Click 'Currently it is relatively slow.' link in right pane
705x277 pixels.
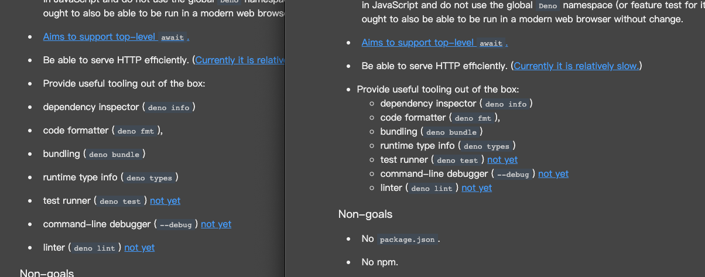click(576, 66)
